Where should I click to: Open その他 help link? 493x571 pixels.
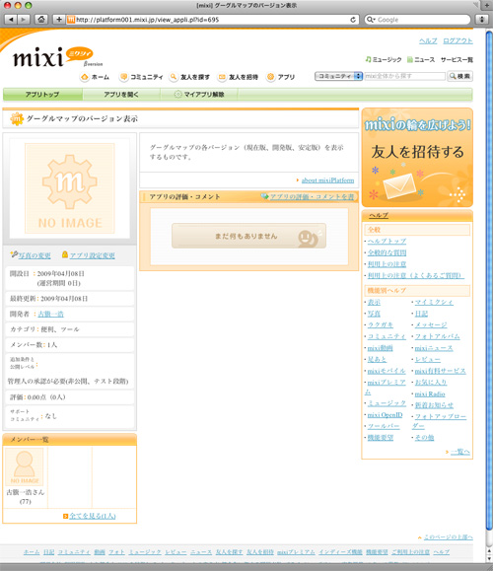coord(424,437)
